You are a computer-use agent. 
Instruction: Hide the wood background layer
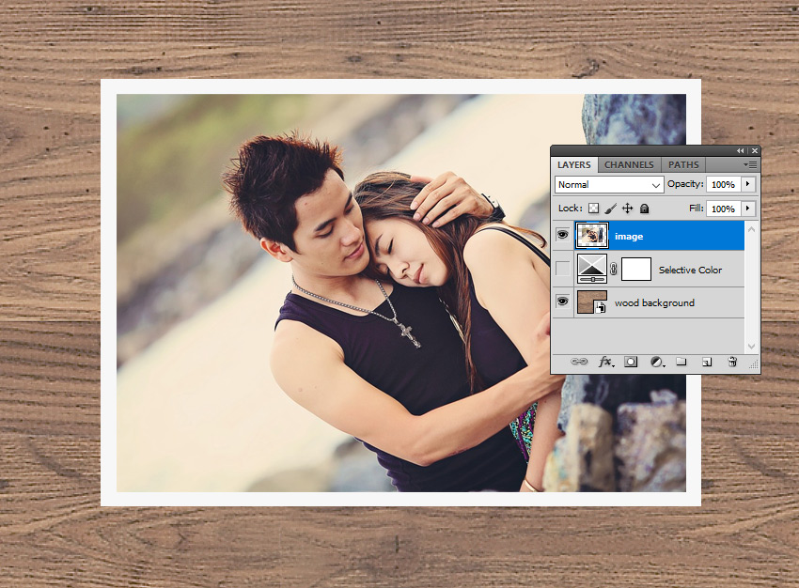[x=562, y=302]
